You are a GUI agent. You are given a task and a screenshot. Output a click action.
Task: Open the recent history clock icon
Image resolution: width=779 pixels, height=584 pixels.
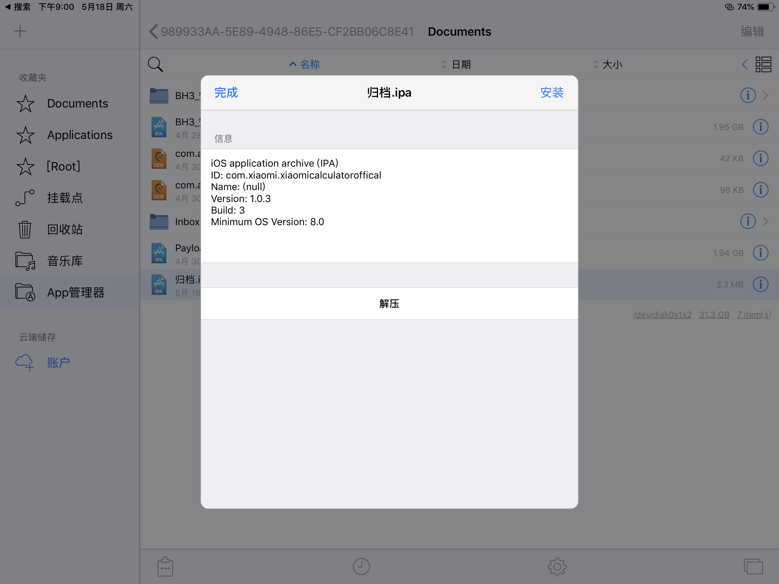(361, 566)
